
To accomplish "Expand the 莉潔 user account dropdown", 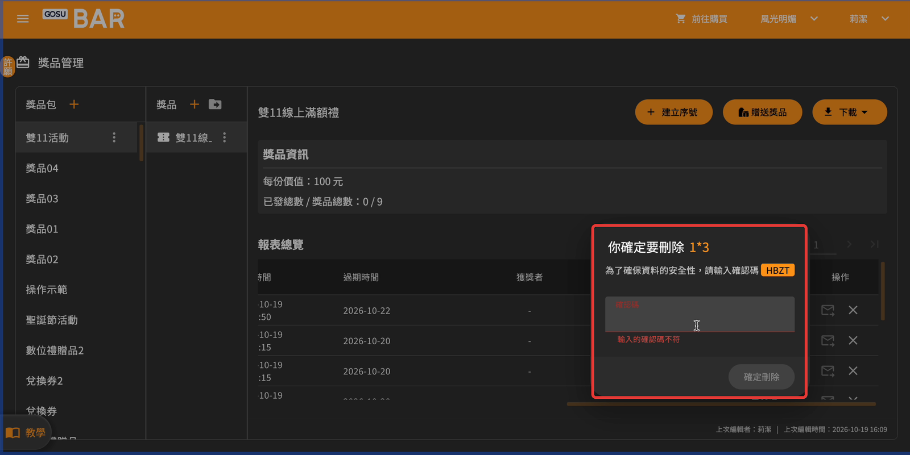I will click(x=869, y=19).
